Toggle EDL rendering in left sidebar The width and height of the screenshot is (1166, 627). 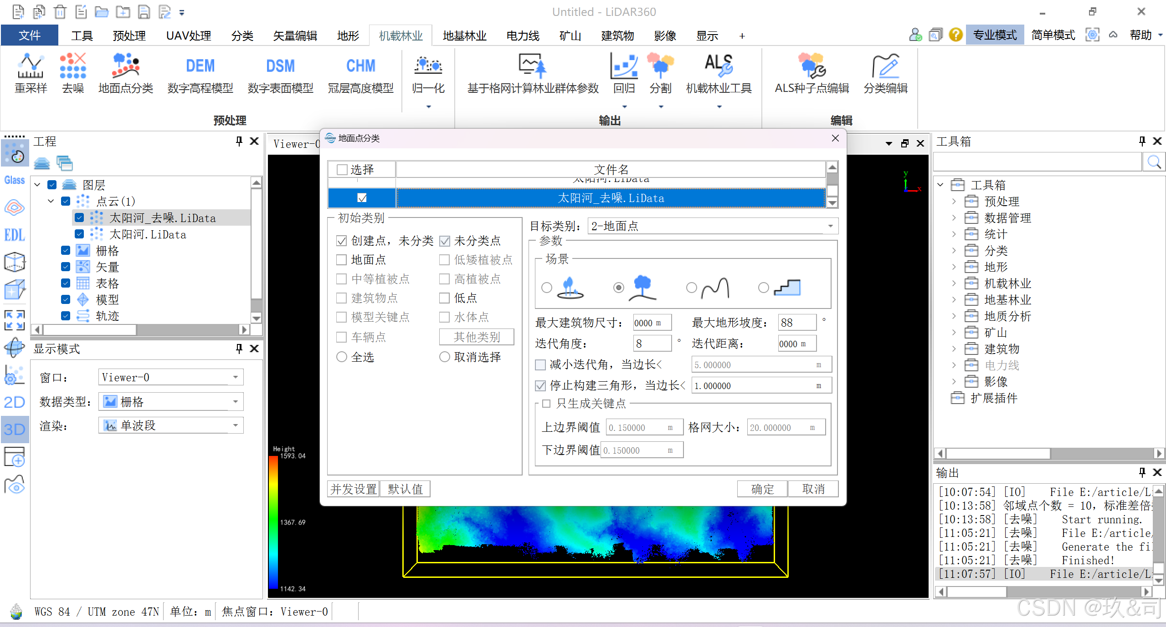pos(14,235)
